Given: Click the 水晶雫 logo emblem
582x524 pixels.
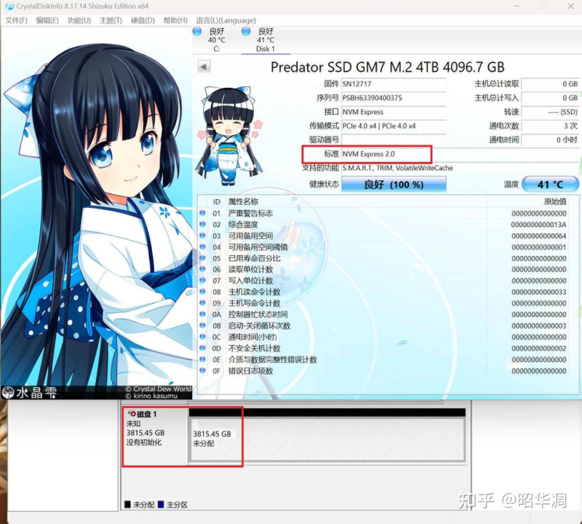Looking at the screenshot, I should click(9, 392).
